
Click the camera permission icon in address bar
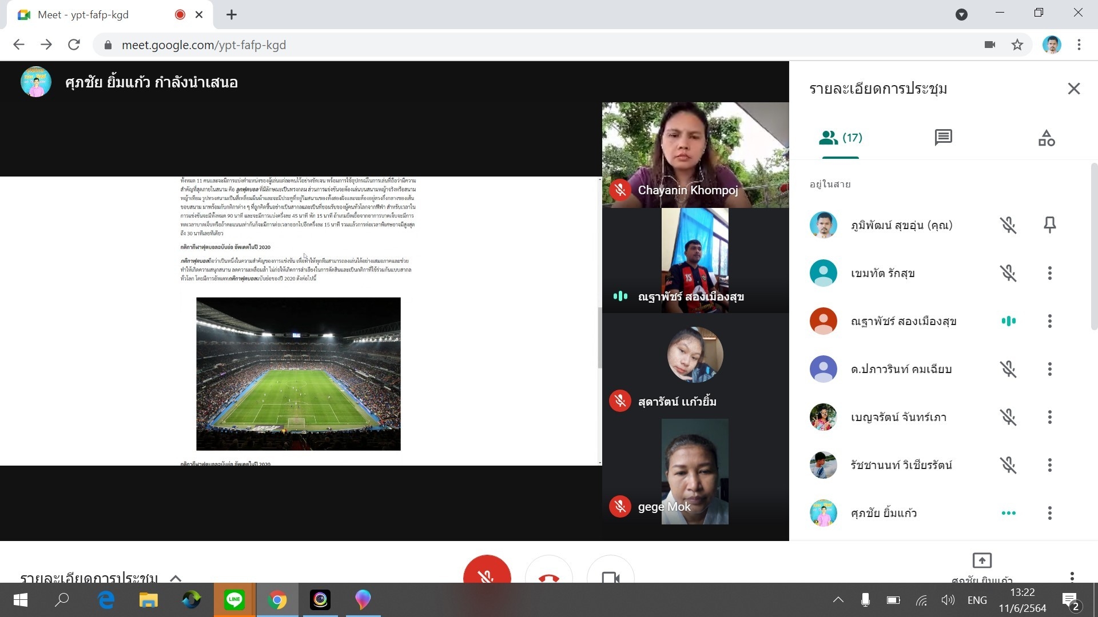point(990,45)
